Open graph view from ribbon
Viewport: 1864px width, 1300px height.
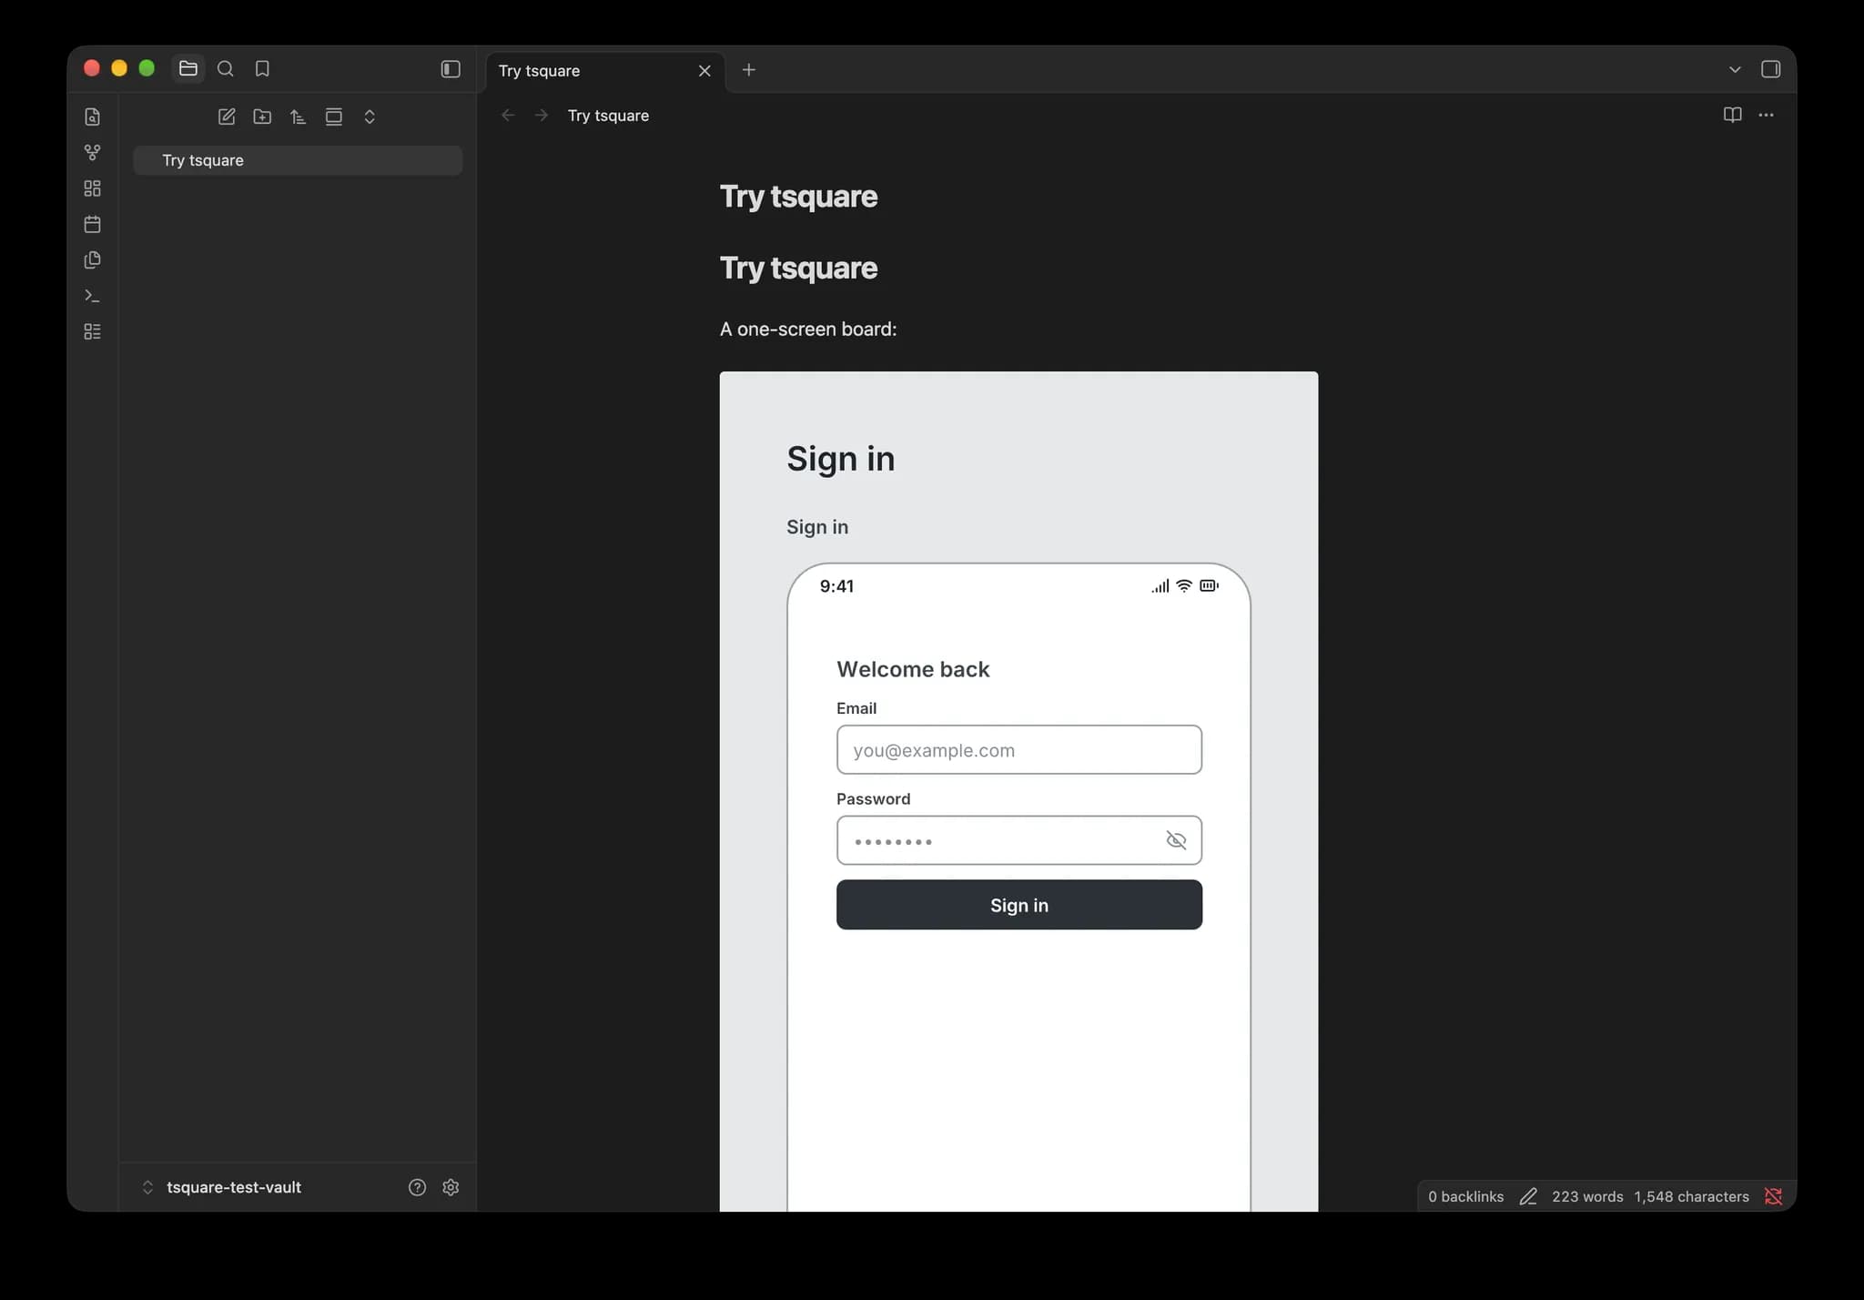click(92, 152)
